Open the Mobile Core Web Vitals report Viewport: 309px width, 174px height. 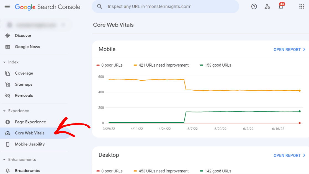289,49
